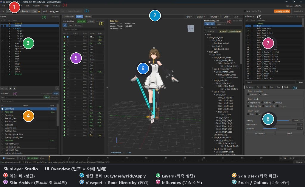Play the animation in the timeline
The height and width of the screenshot is (187, 305).
pos(20,158)
